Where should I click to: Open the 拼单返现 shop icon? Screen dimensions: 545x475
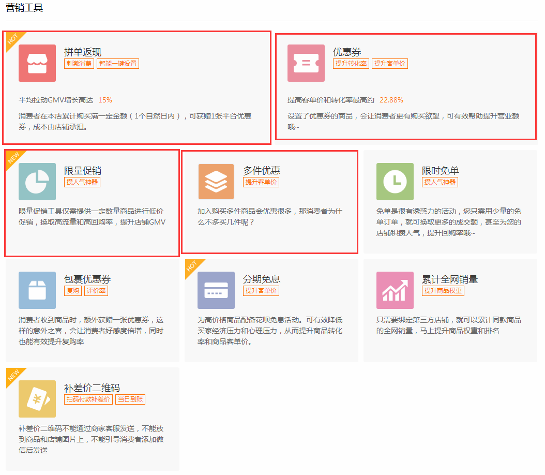tap(37, 63)
